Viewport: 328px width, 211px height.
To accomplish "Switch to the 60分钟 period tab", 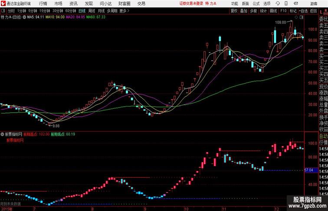I will 71,11.
